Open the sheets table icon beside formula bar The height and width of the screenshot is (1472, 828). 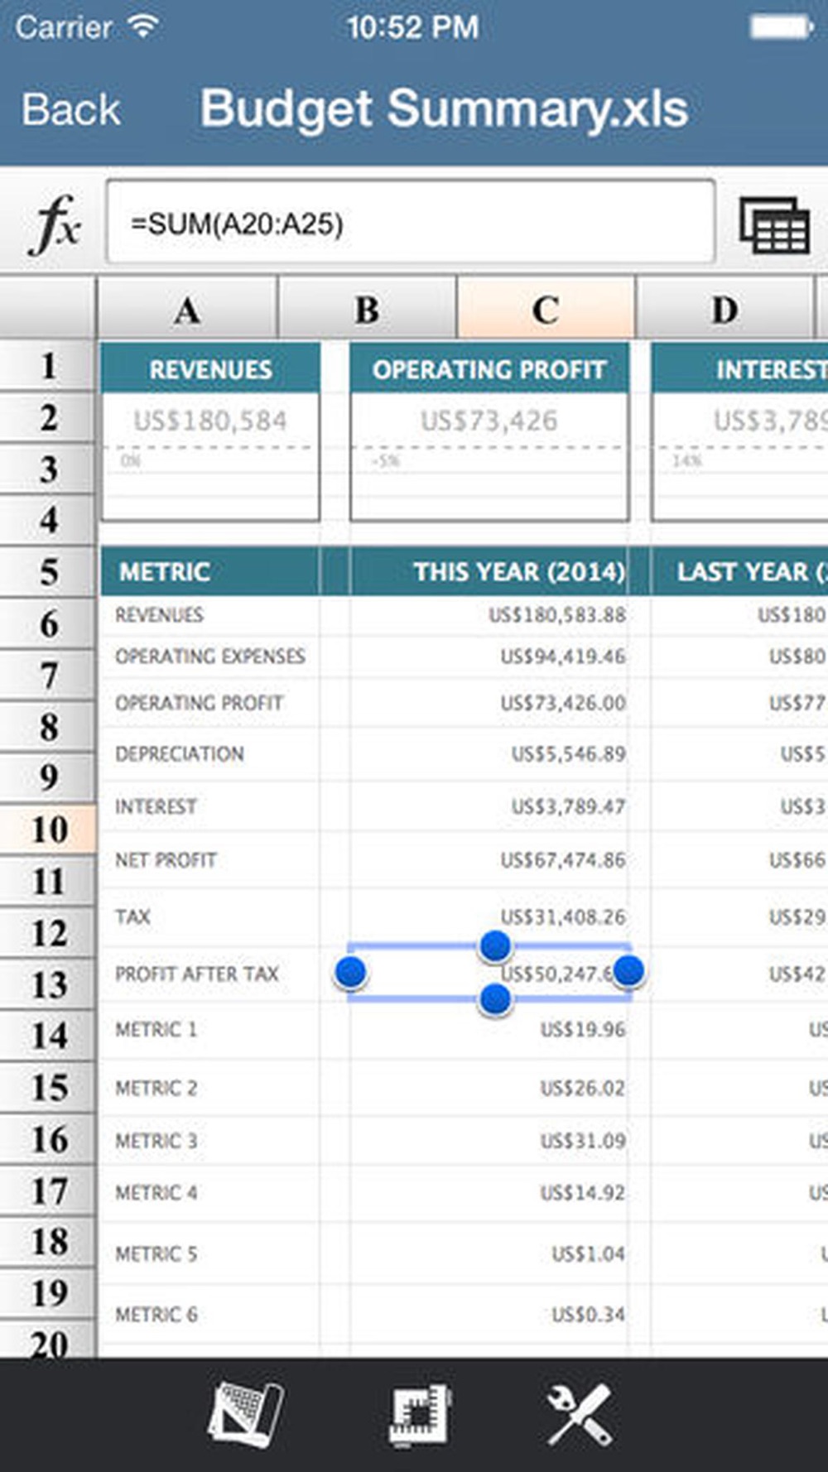(774, 224)
